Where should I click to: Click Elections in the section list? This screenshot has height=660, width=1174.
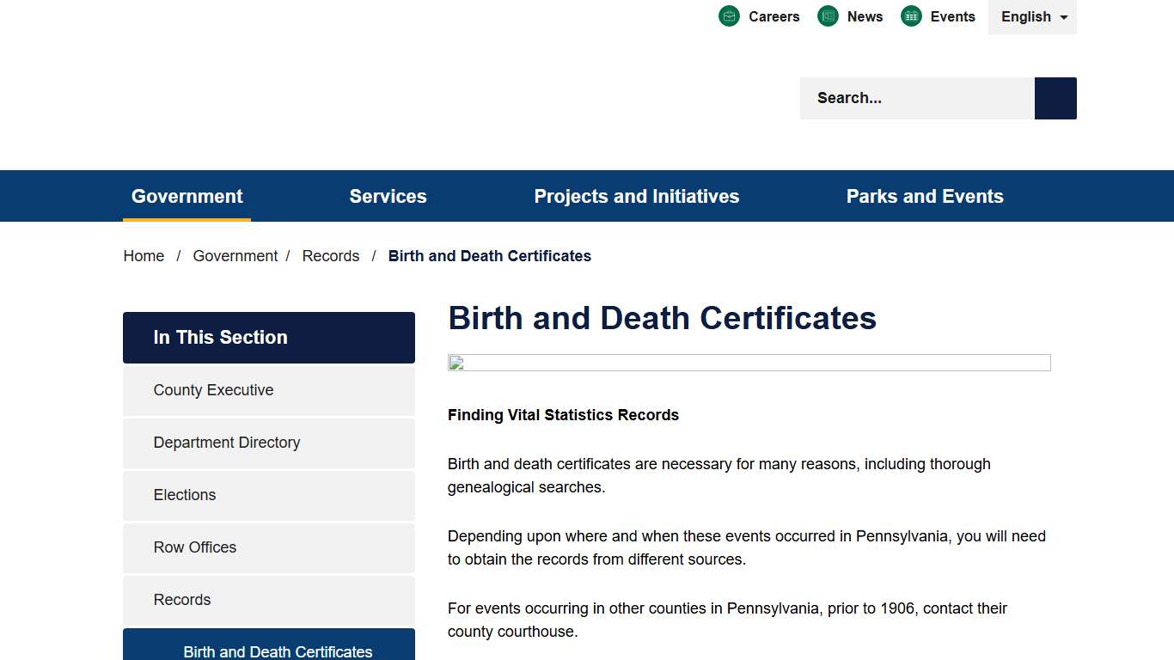pos(184,495)
